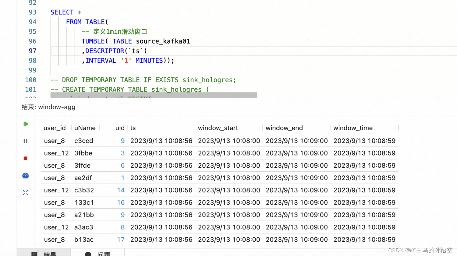The height and width of the screenshot is (256, 457).
Task: Click uId value 8 in a3ac3 row
Action: pyautogui.click(x=123, y=227)
